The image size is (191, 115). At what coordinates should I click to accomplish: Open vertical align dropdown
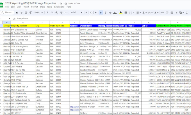pyautogui.click(x=144, y=13)
